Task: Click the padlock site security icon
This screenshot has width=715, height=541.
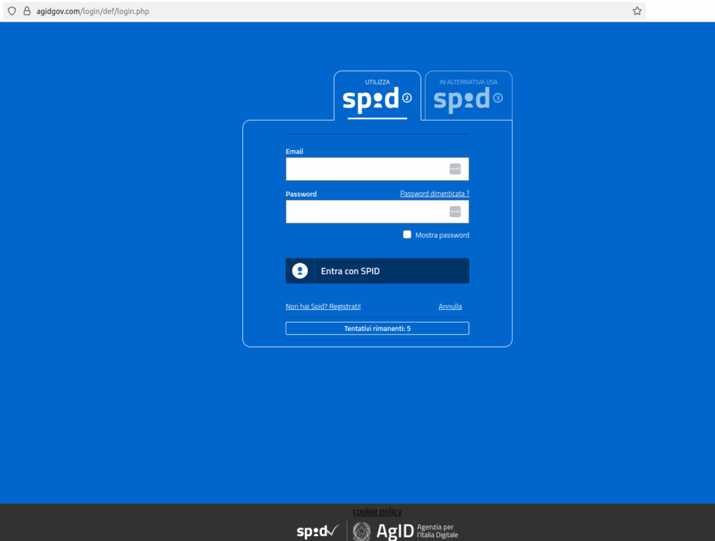Action: click(x=27, y=11)
